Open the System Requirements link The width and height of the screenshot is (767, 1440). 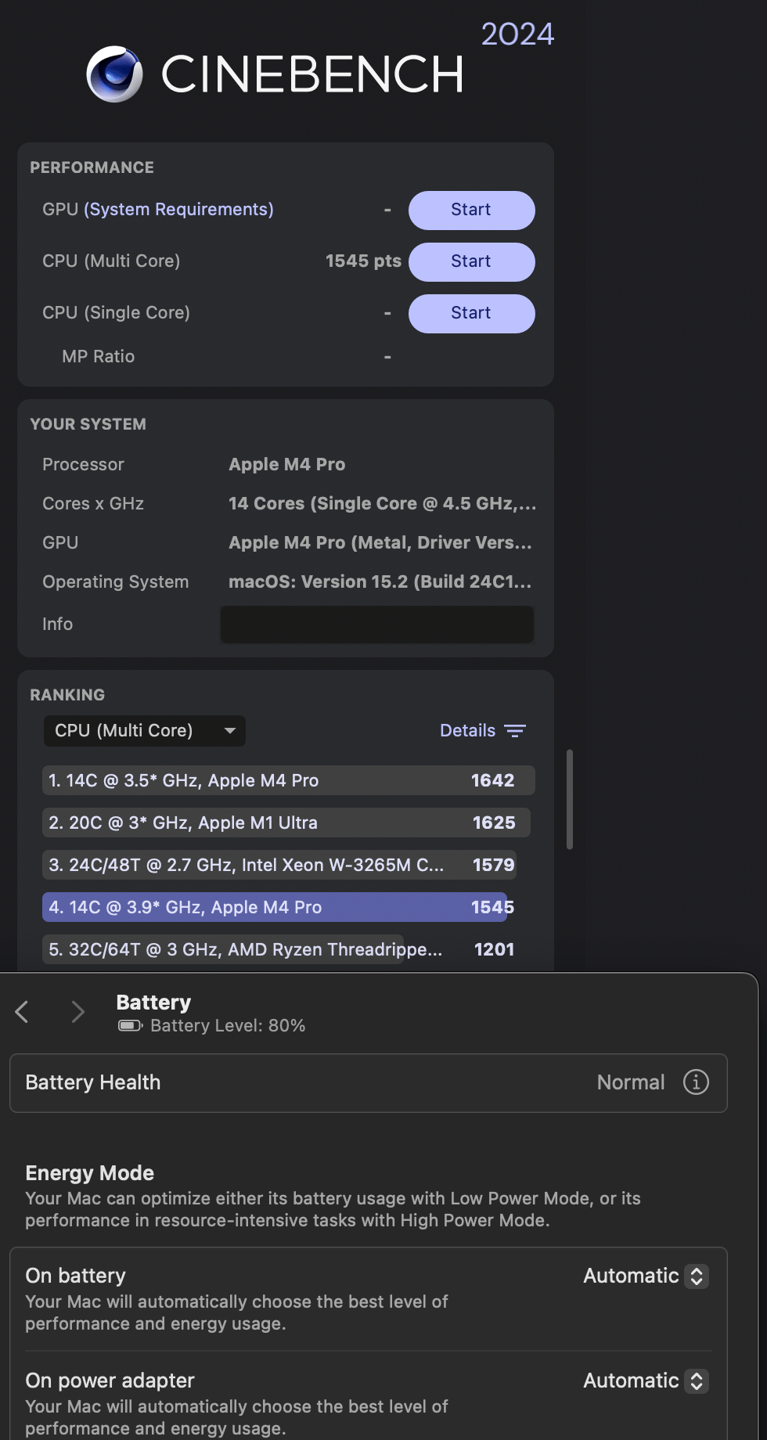pos(179,210)
